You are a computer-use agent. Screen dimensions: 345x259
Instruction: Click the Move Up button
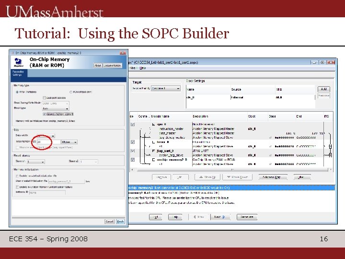[x=208, y=177]
